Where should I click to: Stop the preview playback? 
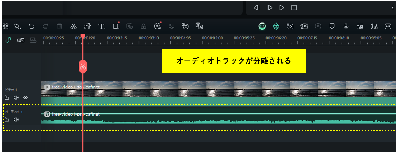[x=294, y=8]
